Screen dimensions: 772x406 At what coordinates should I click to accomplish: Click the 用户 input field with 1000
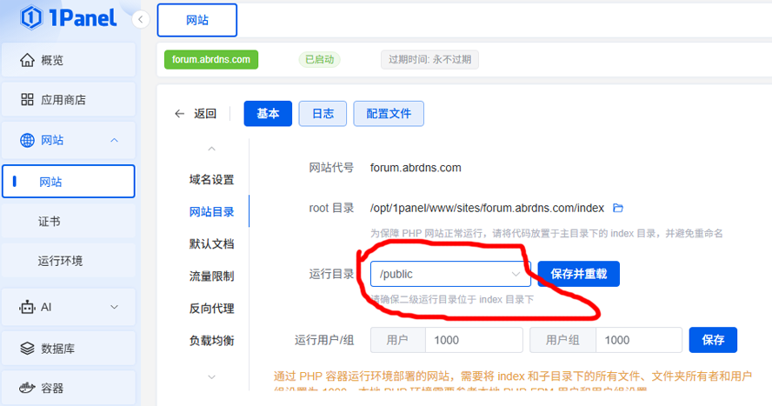click(x=473, y=340)
